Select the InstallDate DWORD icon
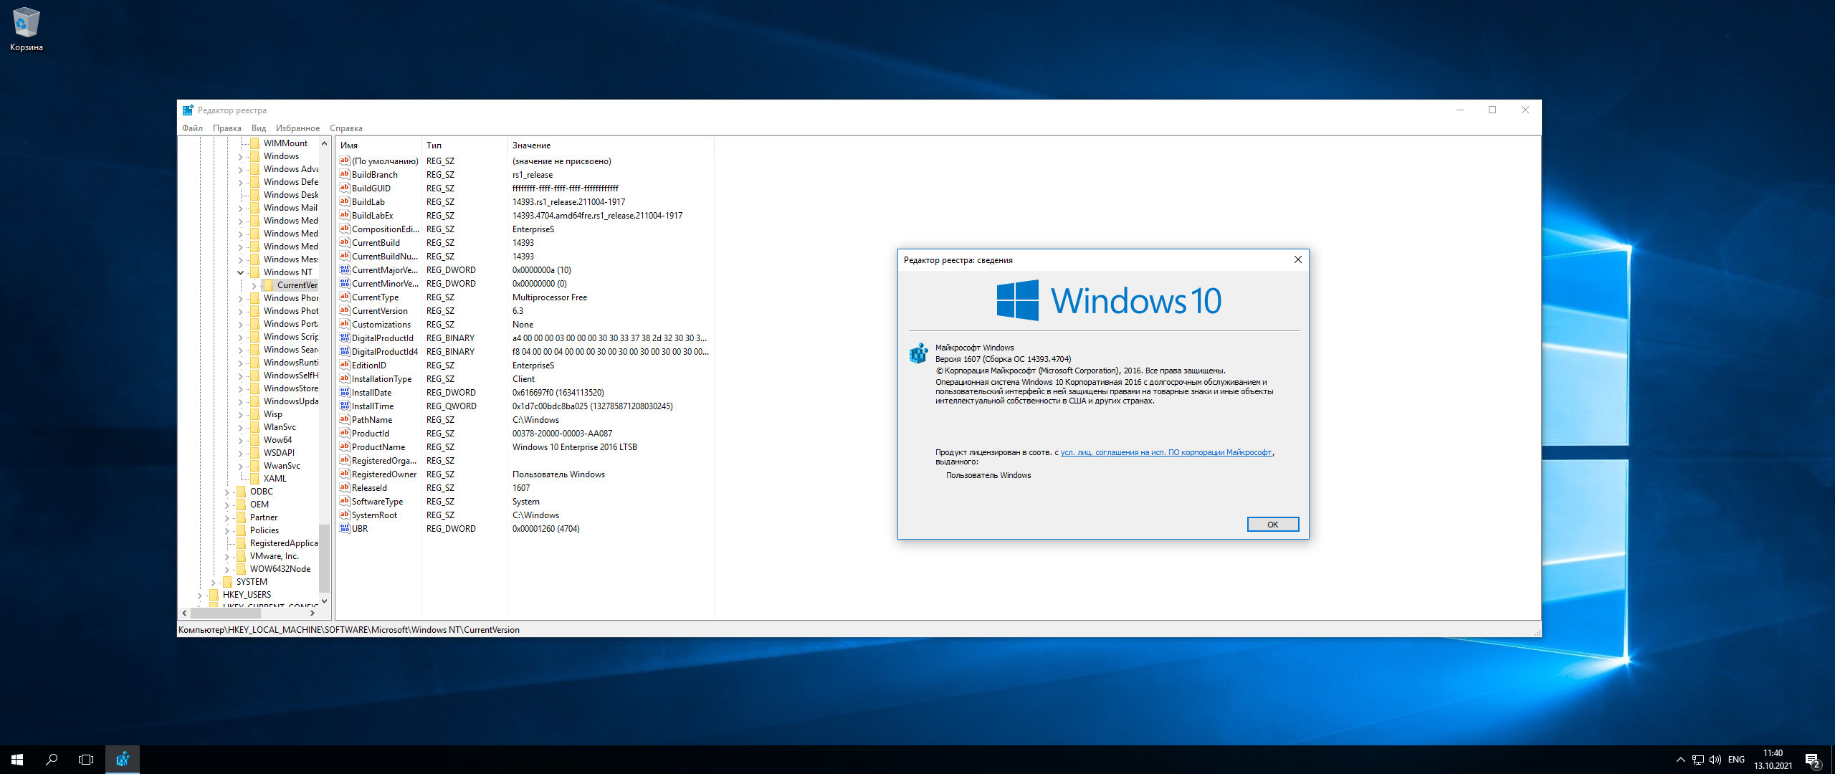1835x774 pixels. pos(345,392)
